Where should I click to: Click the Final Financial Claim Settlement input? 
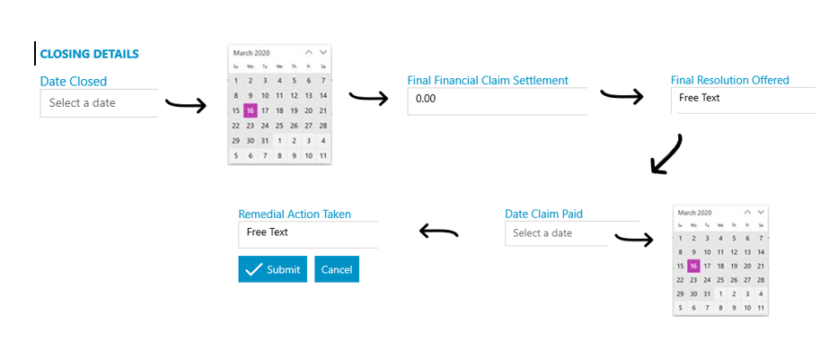pos(497,101)
